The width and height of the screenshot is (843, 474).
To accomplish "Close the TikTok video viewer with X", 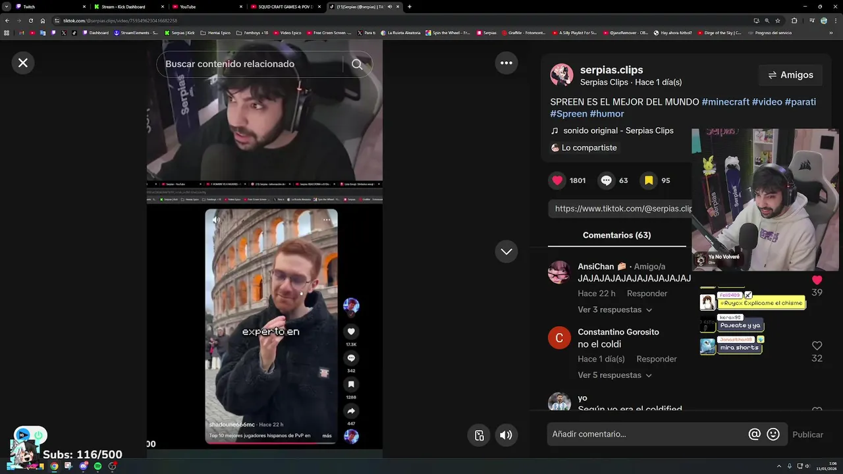I will pyautogui.click(x=23, y=63).
